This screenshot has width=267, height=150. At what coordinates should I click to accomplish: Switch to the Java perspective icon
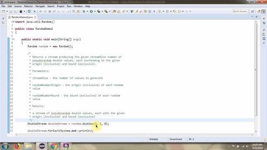pyautogui.click(x=259, y=11)
